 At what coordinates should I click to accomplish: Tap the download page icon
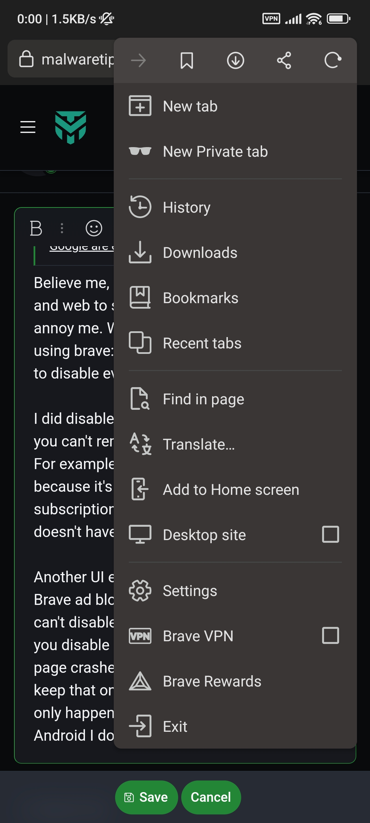tap(235, 61)
